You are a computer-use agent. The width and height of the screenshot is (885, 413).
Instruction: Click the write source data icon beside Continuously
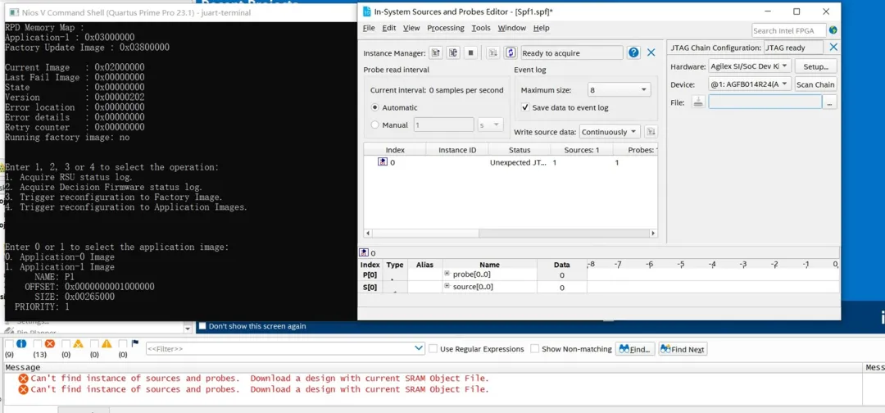tap(651, 132)
